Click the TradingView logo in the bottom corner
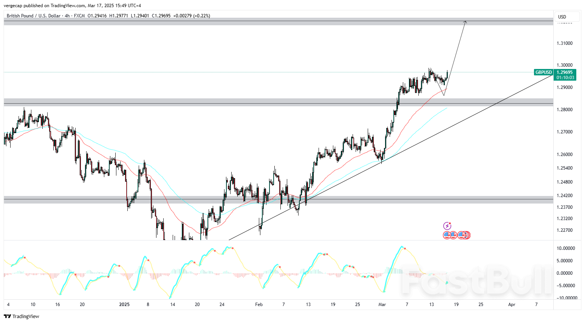This screenshot has width=585, height=323. 6,317
